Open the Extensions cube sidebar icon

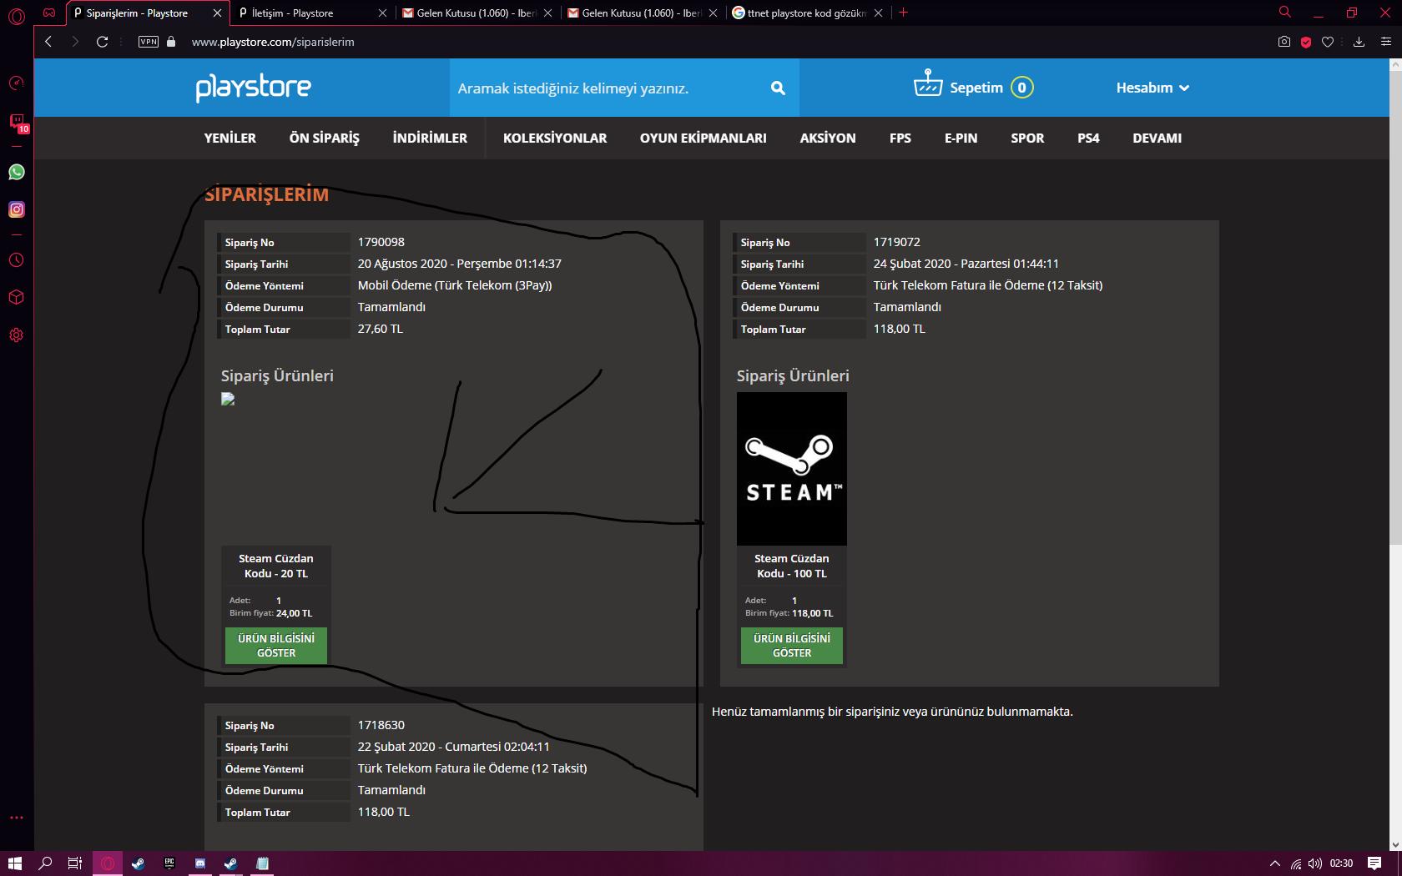[17, 298]
